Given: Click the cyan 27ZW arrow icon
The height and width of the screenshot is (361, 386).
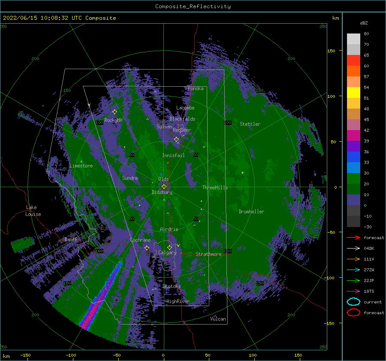Looking at the screenshot, I should click(x=353, y=270).
